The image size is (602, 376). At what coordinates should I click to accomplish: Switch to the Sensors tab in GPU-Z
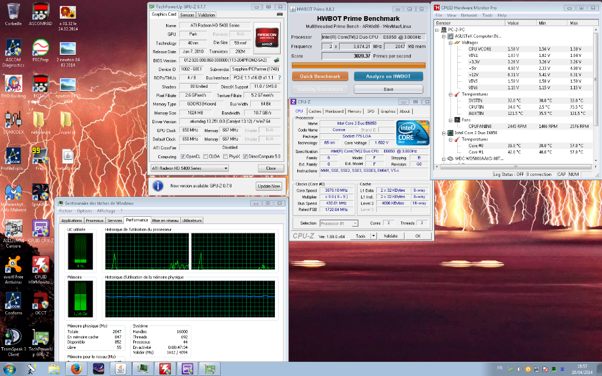click(x=187, y=15)
